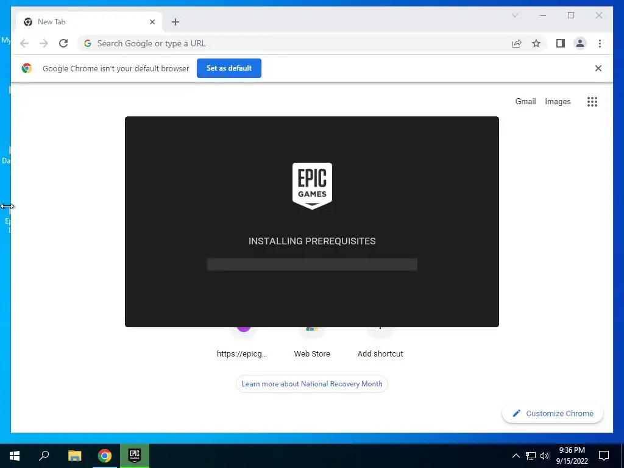The width and height of the screenshot is (624, 468).
Task: Click Set as default button
Action: click(229, 68)
